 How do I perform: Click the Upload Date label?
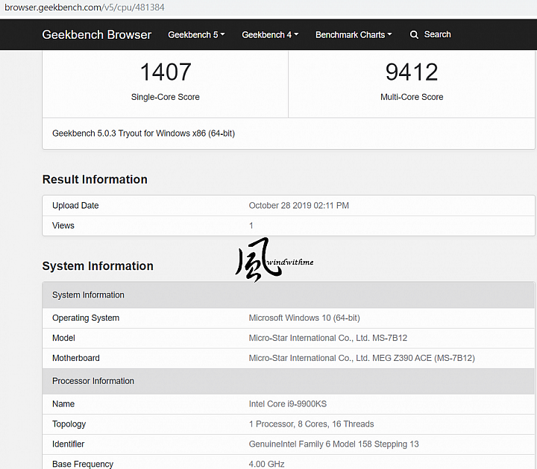(x=75, y=205)
